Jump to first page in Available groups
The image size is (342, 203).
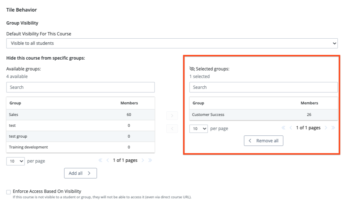100,161
